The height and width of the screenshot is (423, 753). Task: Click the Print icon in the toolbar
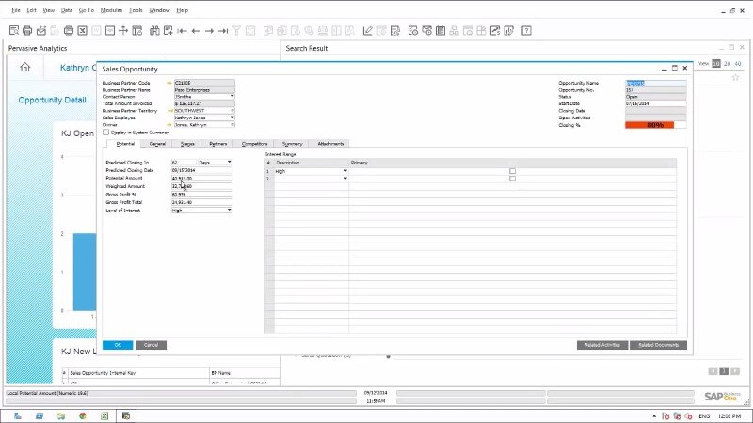click(x=27, y=30)
